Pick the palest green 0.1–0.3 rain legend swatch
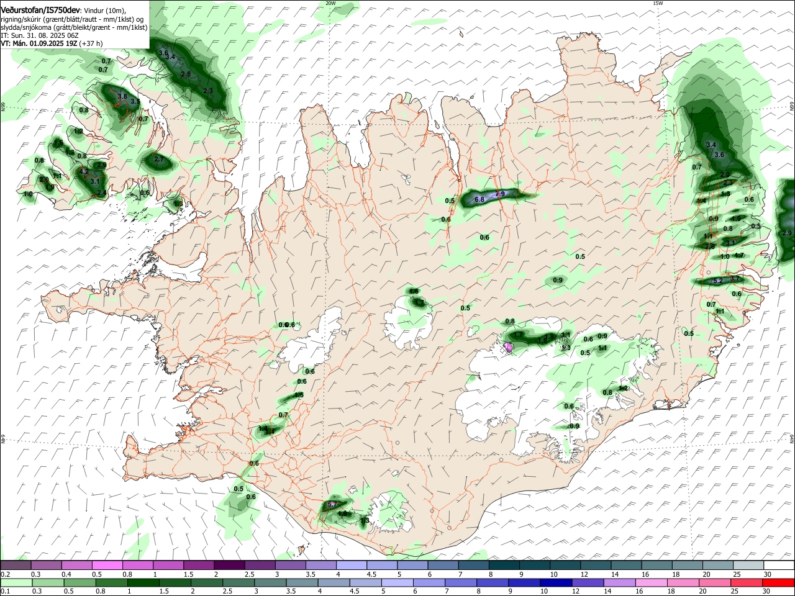The height and width of the screenshot is (596, 795). pyautogui.click(x=16, y=582)
